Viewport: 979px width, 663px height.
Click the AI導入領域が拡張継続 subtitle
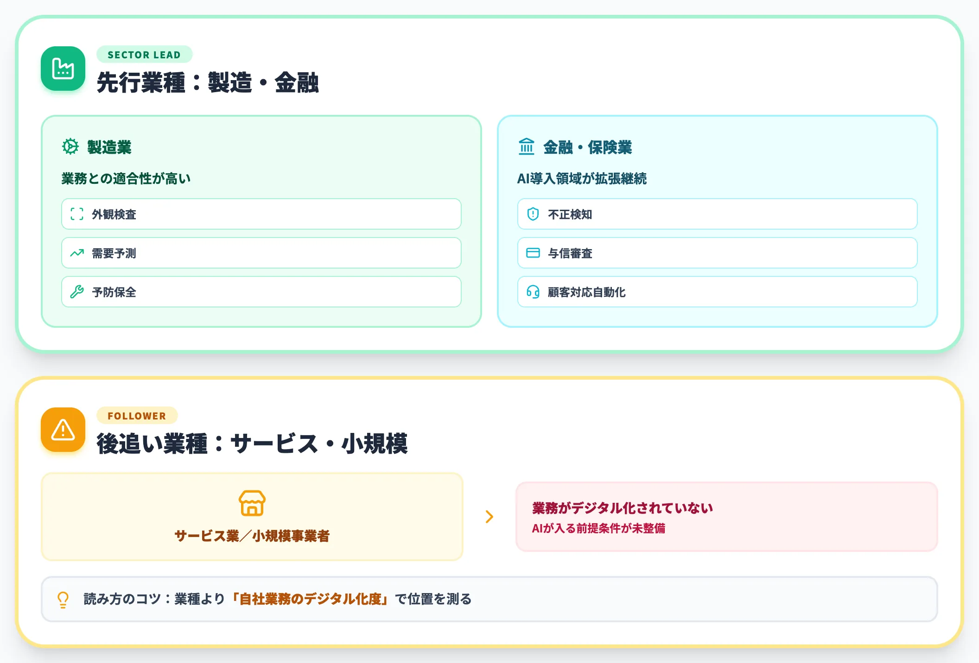(582, 179)
